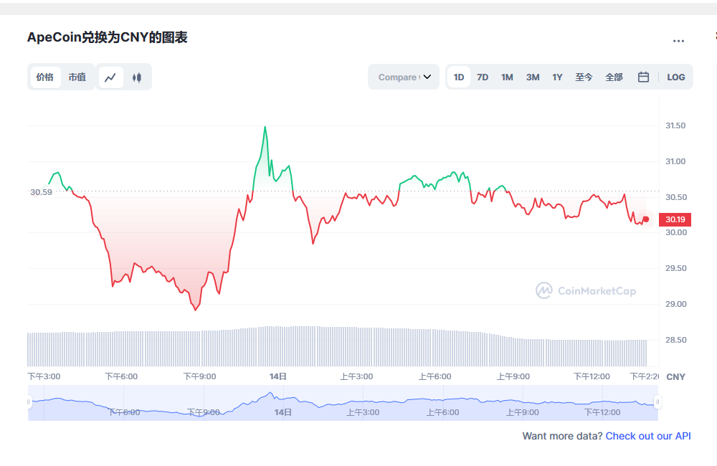Screen dimensions: 717x466
Task: Click the chart title ApeCoin兑换为CNY的图表
Action: (108, 37)
